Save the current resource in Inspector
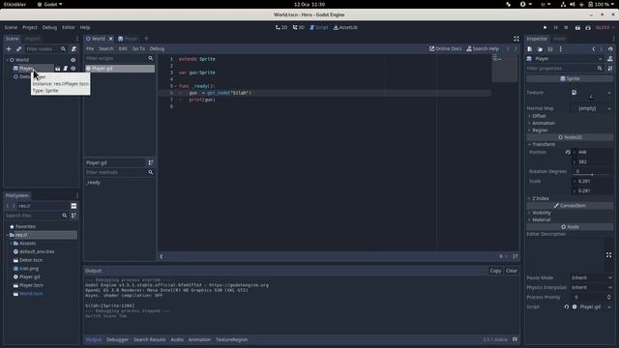The image size is (619, 348). pyautogui.click(x=550, y=49)
